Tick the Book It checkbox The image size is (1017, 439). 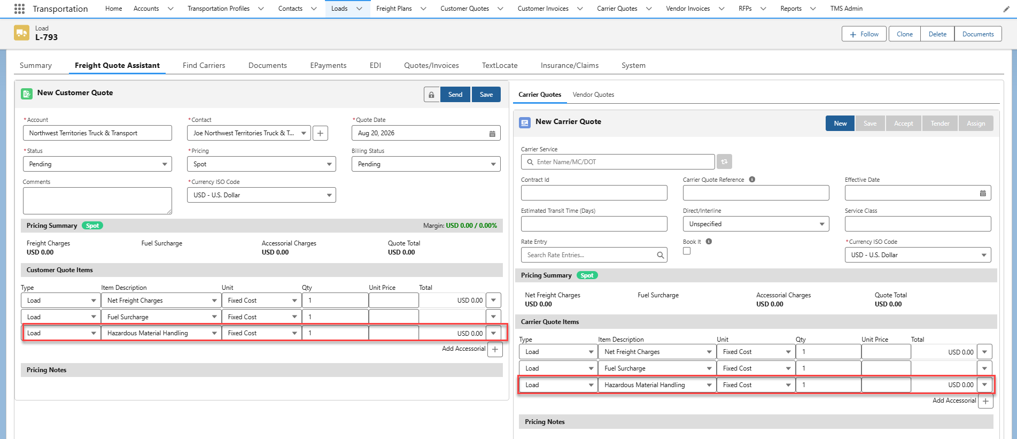pos(687,251)
